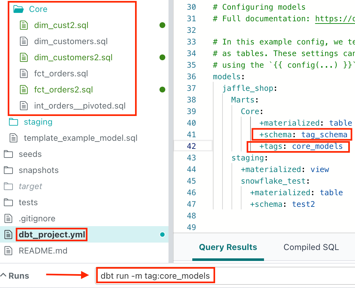Click the file icon beside fct_orders.sql
The height and width of the screenshot is (288, 355).
[x=24, y=73]
